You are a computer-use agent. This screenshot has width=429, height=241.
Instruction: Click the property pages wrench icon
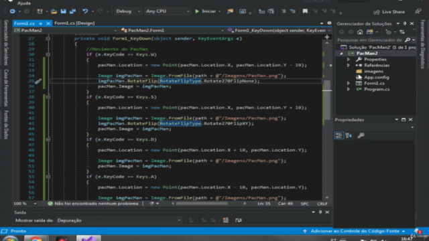pos(361,135)
